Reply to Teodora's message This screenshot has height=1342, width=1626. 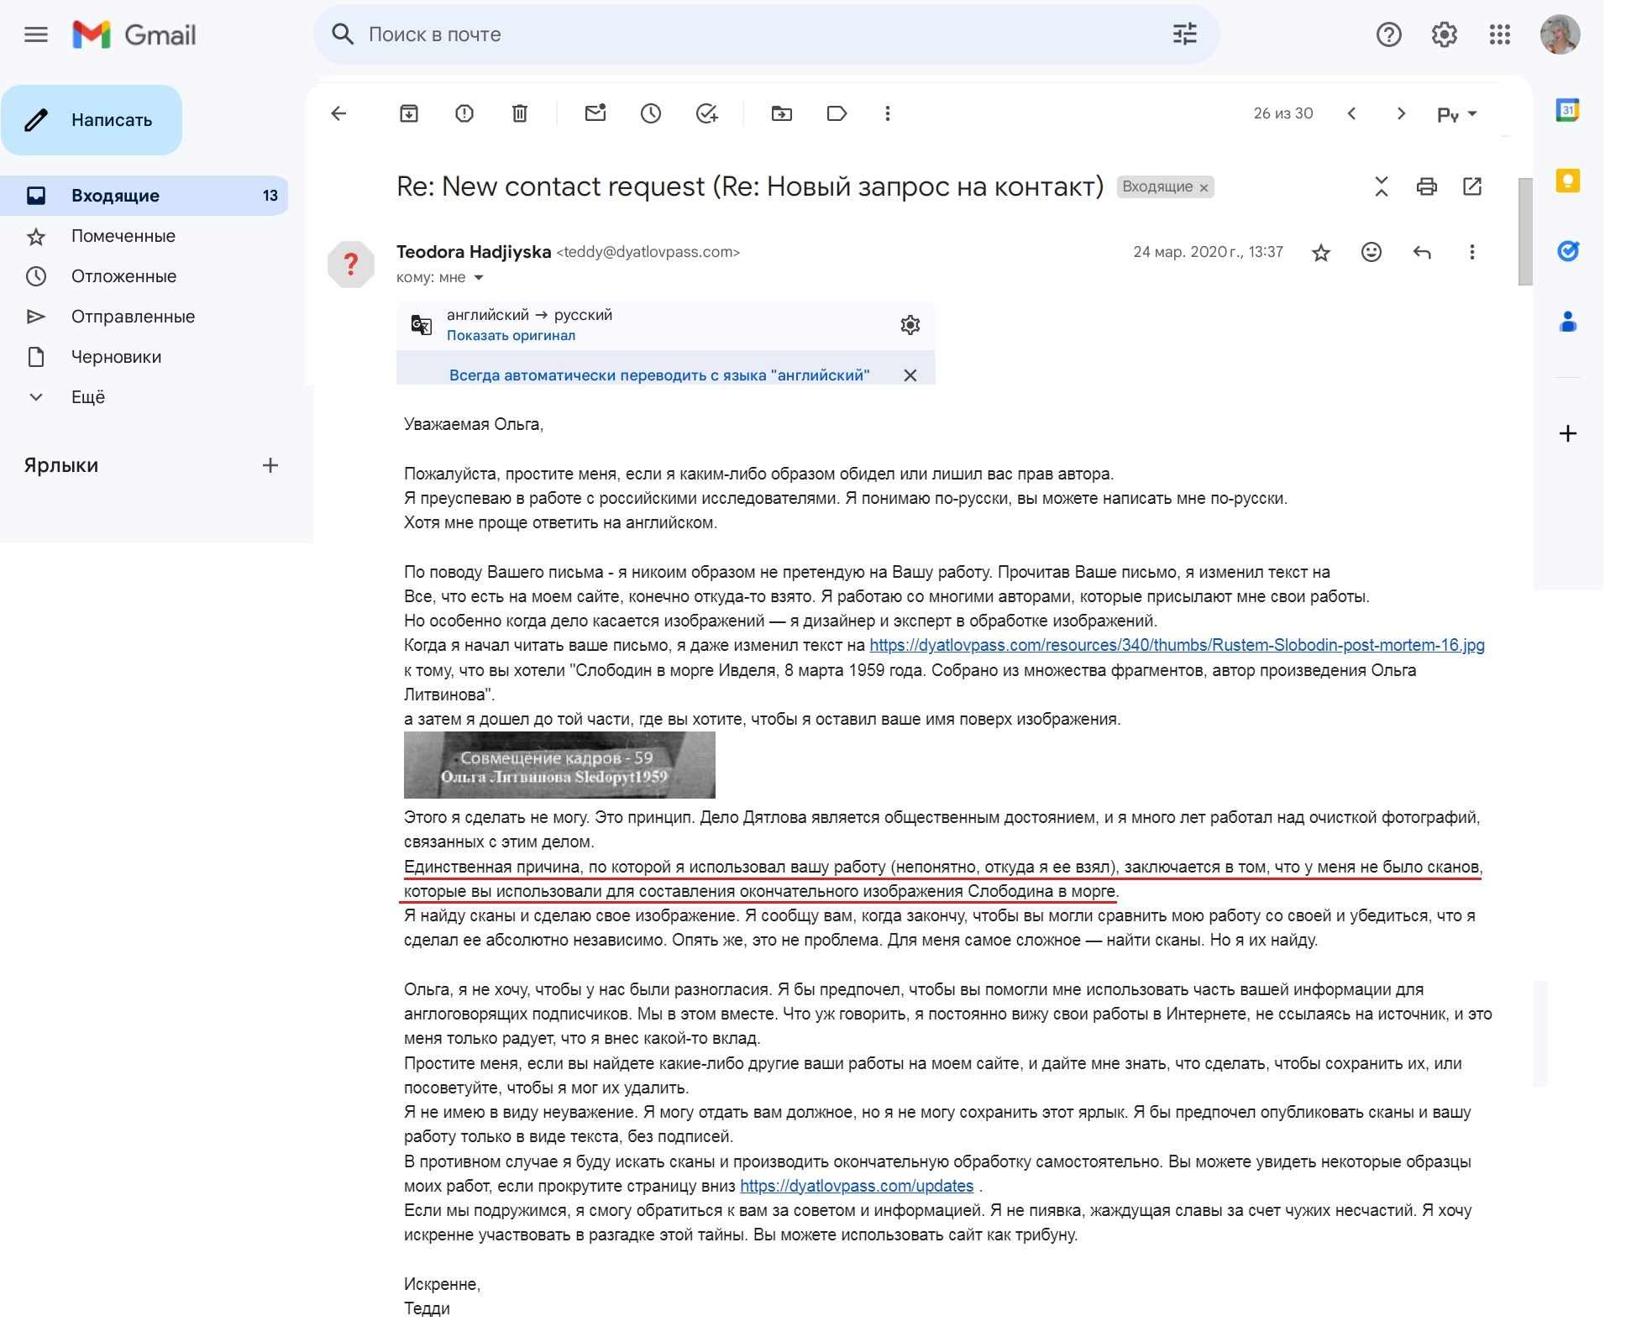1422,252
